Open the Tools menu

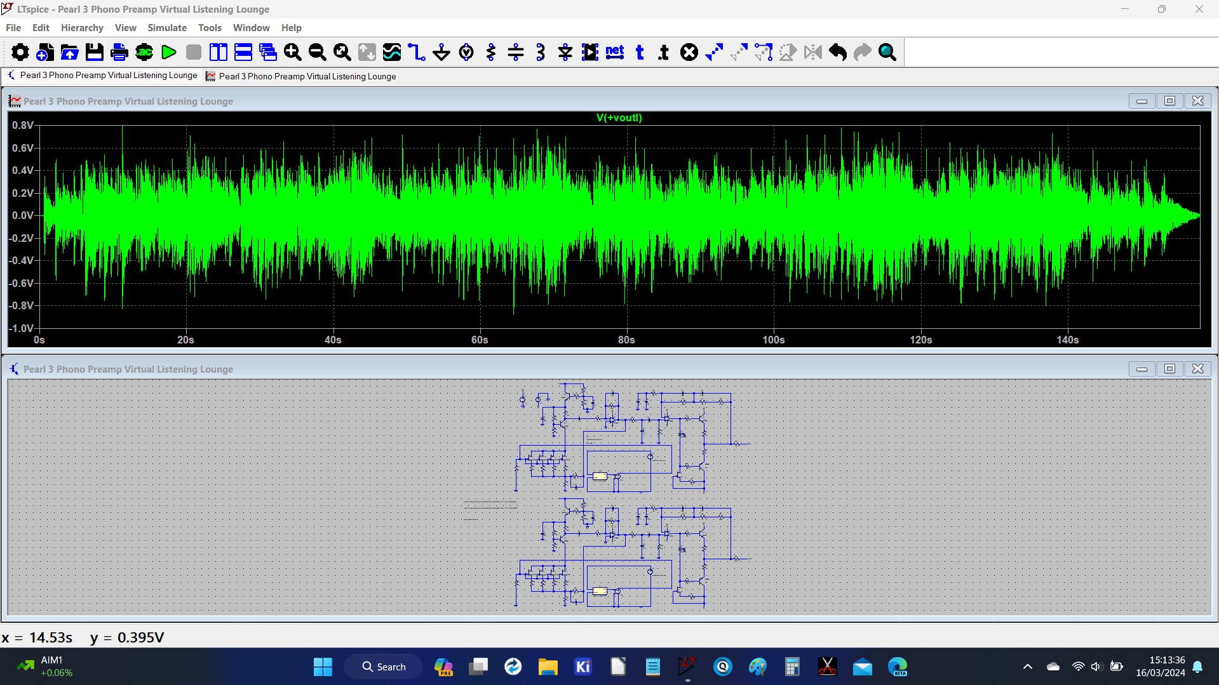(210, 28)
